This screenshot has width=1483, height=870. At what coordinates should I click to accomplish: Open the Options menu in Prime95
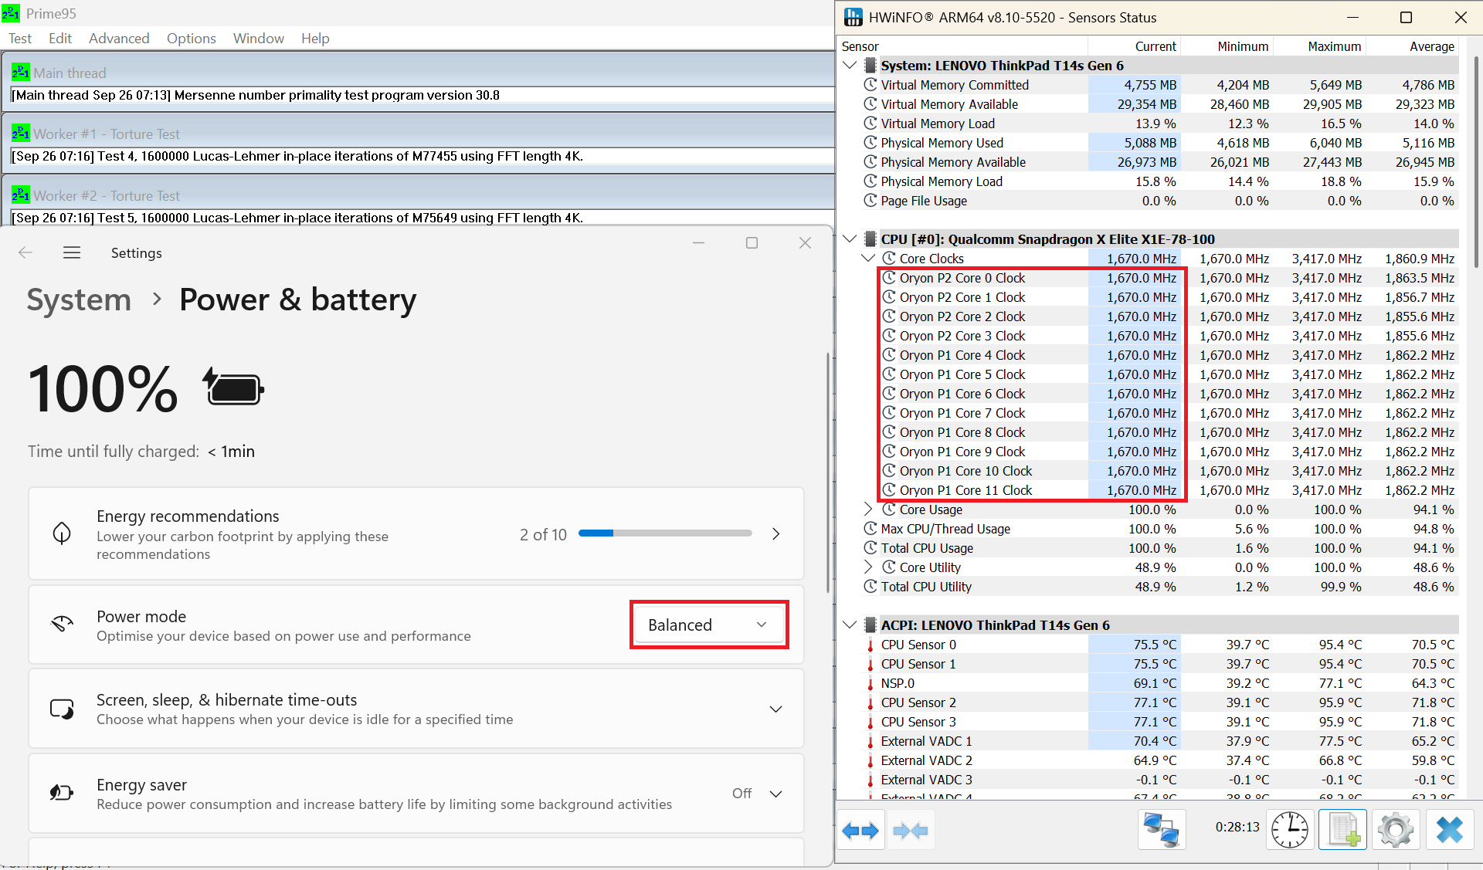coord(192,39)
